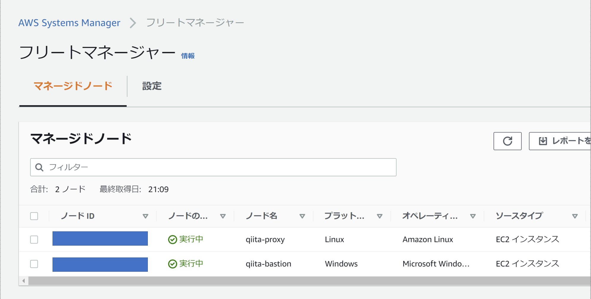The width and height of the screenshot is (591, 299).
Task: Click the breadcrumb chevron separator
Action: (x=133, y=23)
